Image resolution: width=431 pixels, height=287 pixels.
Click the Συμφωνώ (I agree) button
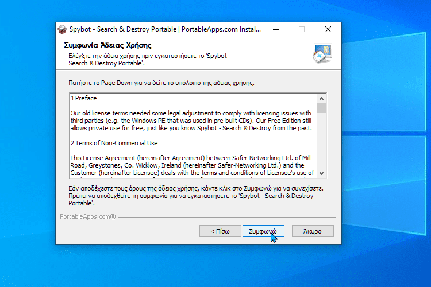pyautogui.click(x=263, y=231)
